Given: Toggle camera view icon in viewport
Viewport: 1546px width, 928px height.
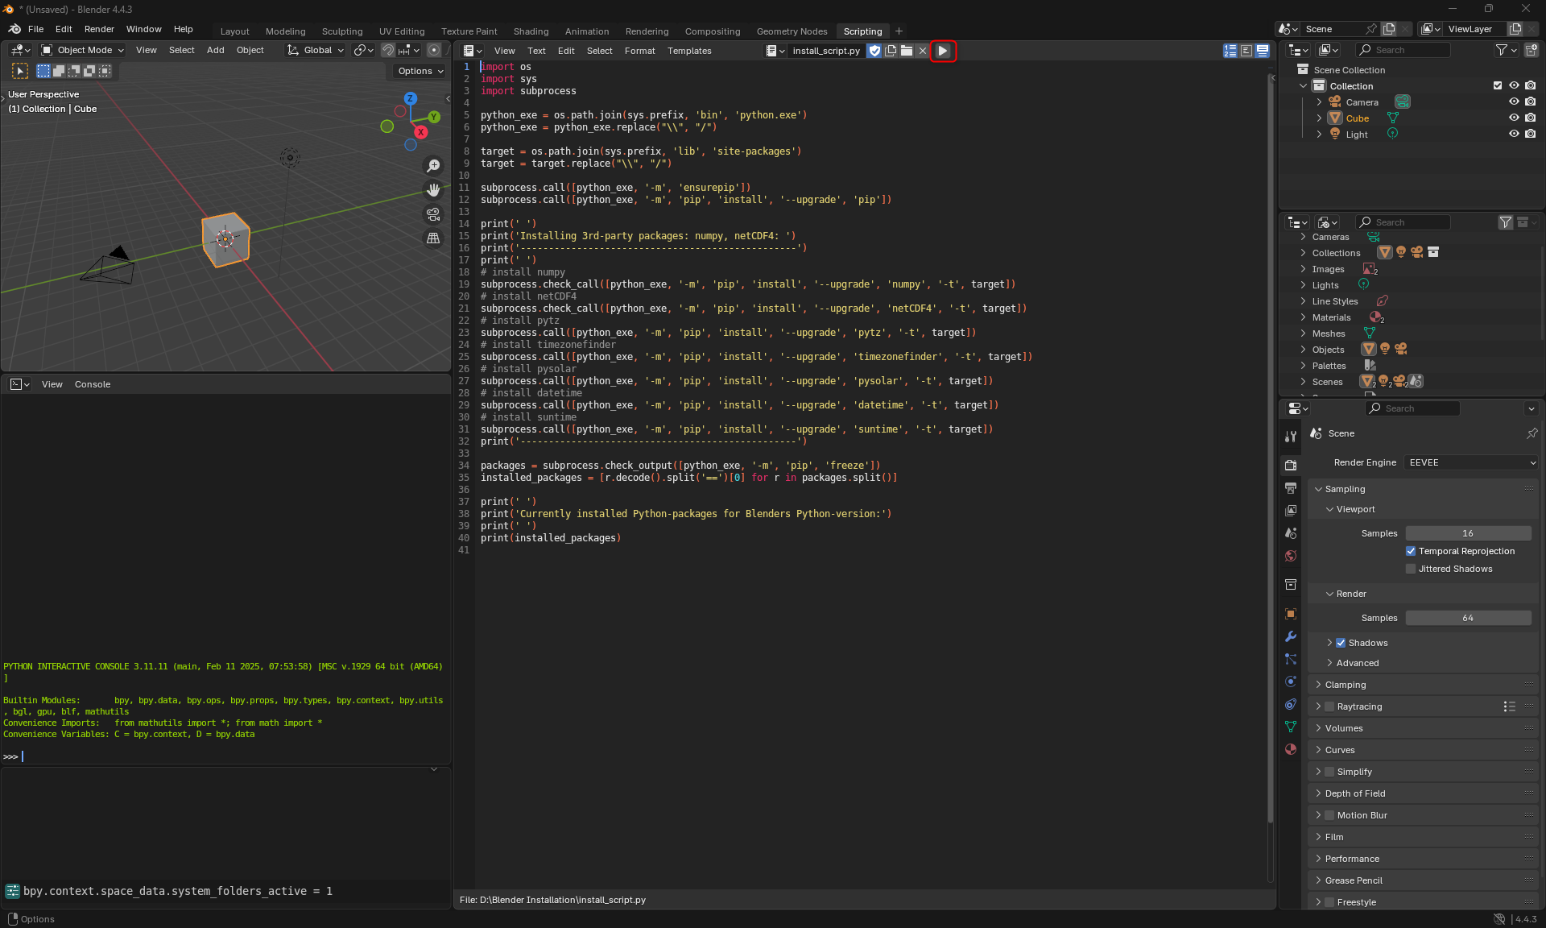Looking at the screenshot, I should tap(433, 214).
